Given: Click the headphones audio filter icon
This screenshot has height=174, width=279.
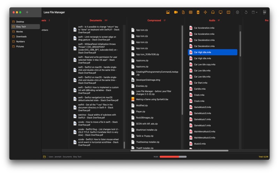Looking at the screenshot, I should tap(213, 12).
